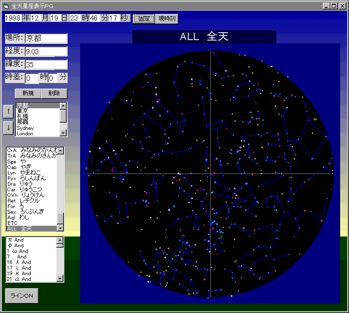Click the location list scroll up arrow
Screen dimensions: 349x313
[x=63, y=105]
